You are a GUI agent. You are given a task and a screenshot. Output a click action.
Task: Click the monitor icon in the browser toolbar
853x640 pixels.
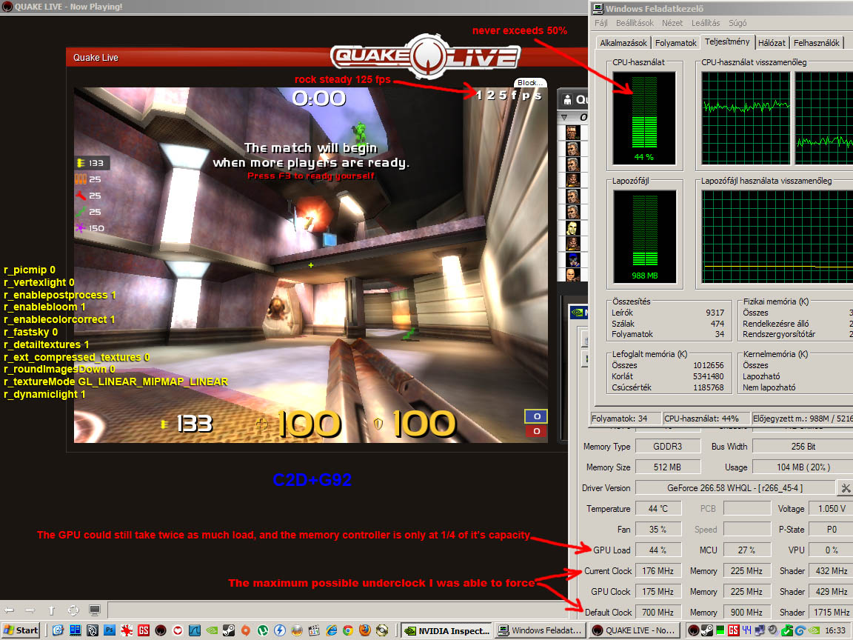click(95, 610)
